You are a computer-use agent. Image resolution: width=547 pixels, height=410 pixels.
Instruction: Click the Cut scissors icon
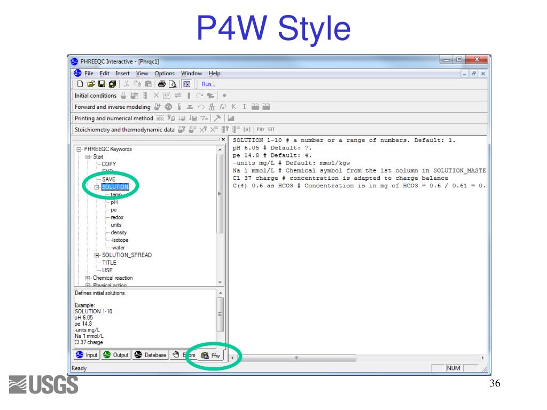point(126,84)
